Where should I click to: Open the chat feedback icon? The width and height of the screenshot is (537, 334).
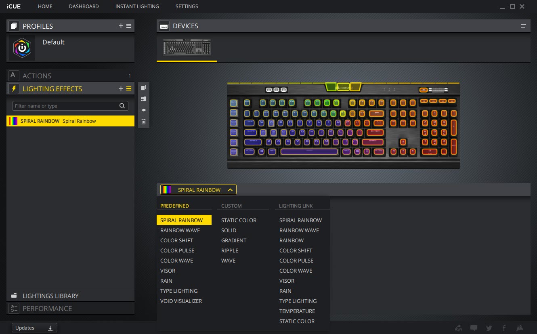[x=474, y=328]
